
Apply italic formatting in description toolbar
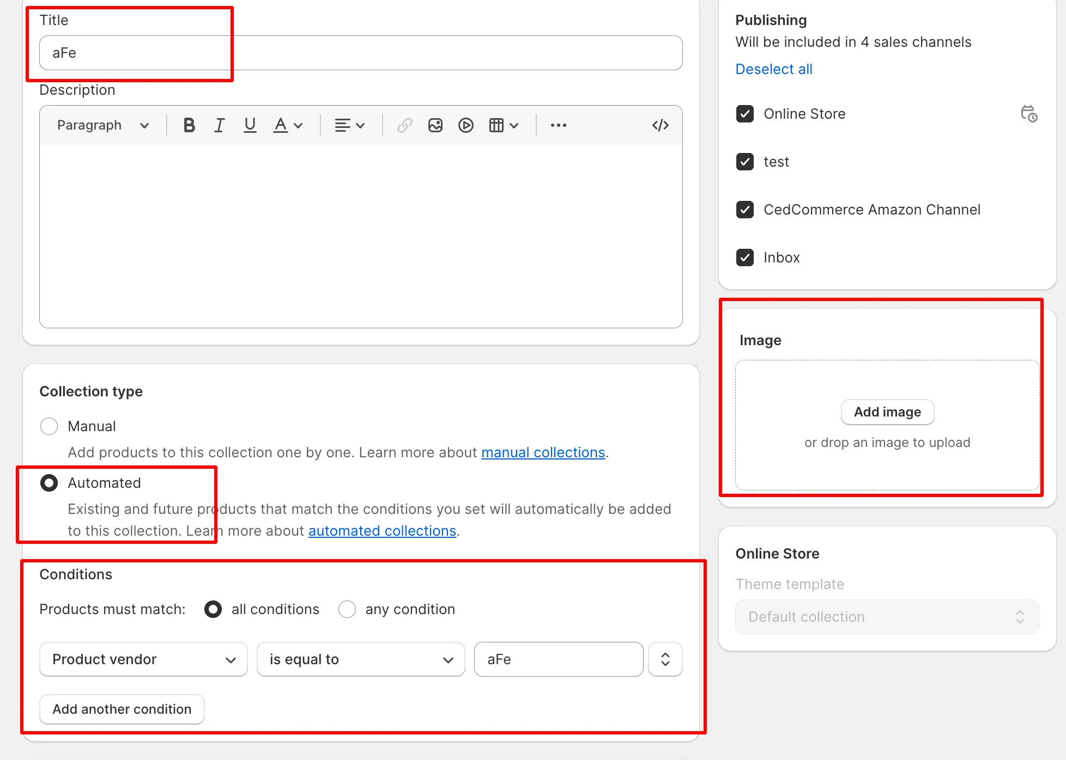click(219, 125)
